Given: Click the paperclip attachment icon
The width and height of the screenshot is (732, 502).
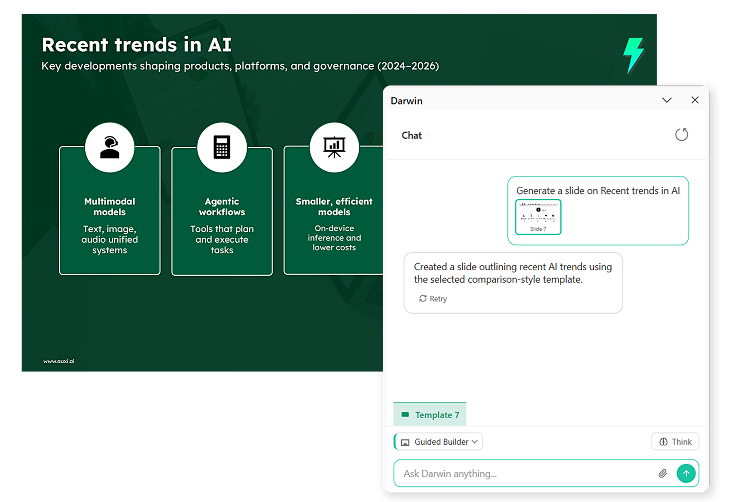Looking at the screenshot, I should (663, 473).
